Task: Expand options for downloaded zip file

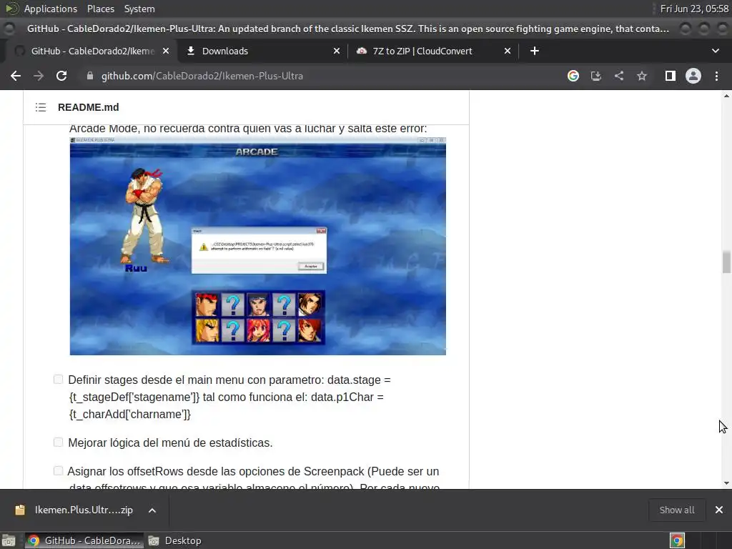Action: click(x=152, y=510)
